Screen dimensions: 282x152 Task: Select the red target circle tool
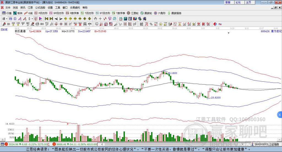[56, 24]
